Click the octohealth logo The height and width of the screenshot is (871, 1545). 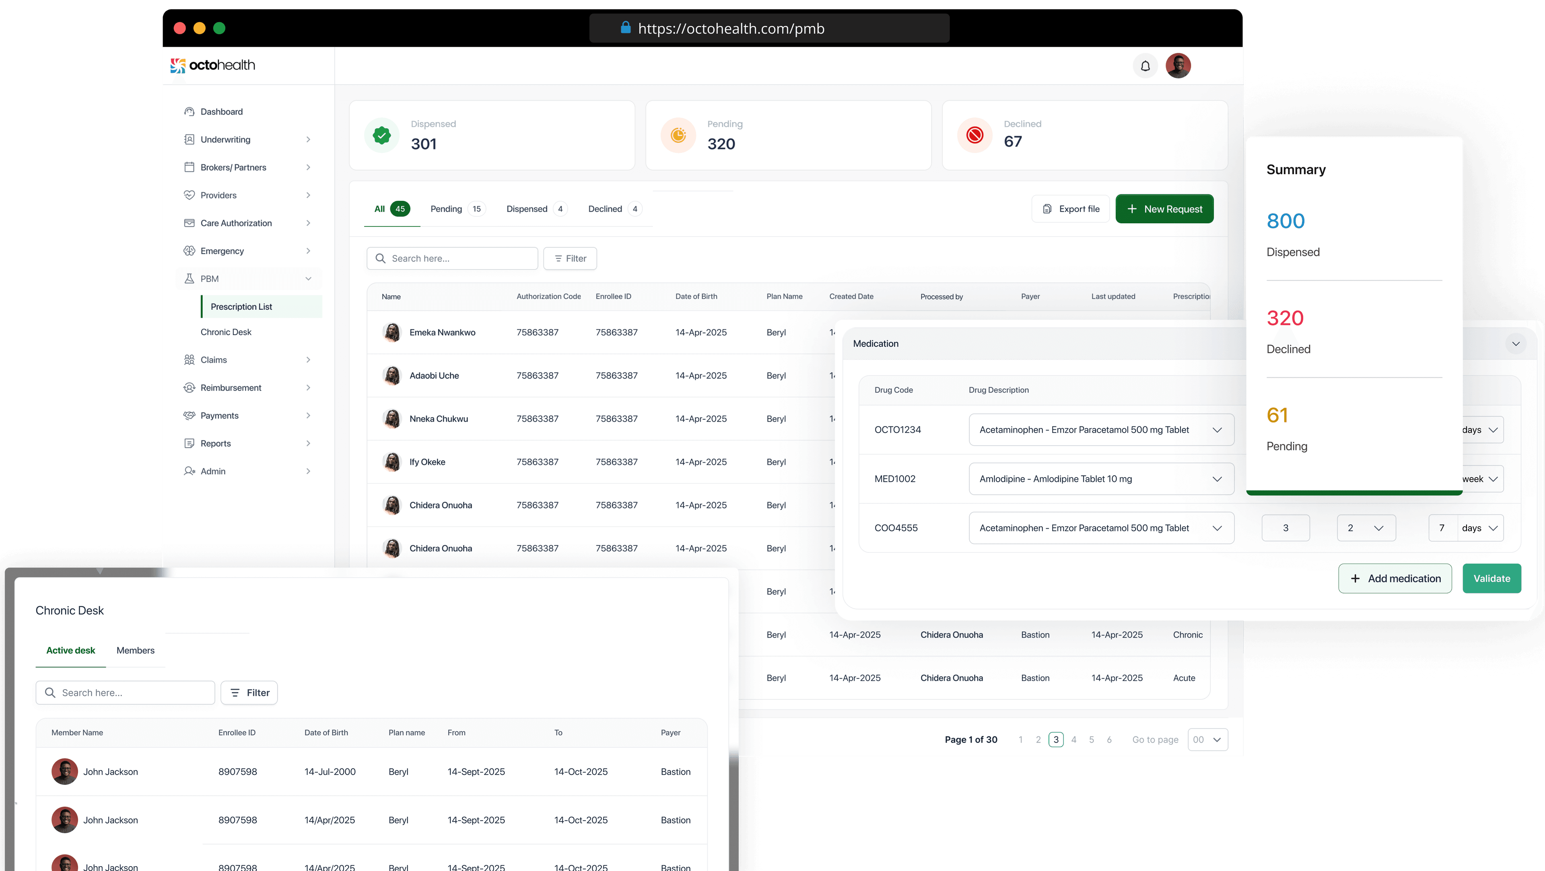[x=213, y=66]
